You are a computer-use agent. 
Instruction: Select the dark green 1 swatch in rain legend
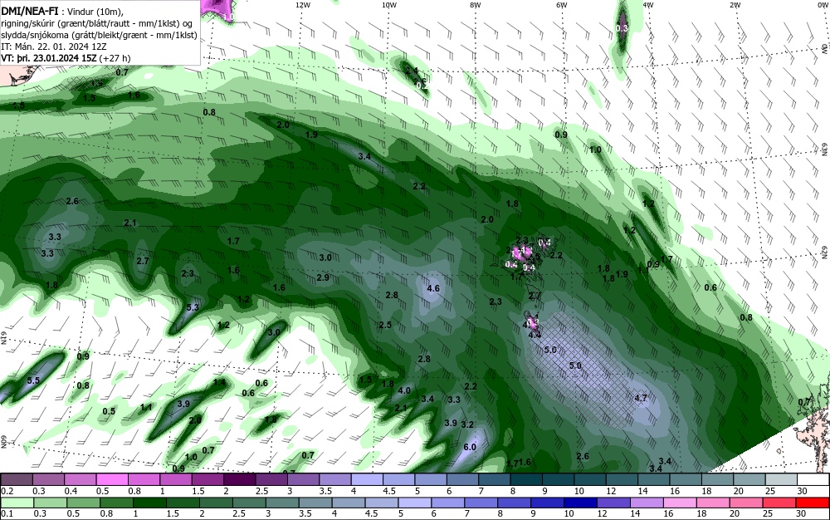tap(149, 503)
